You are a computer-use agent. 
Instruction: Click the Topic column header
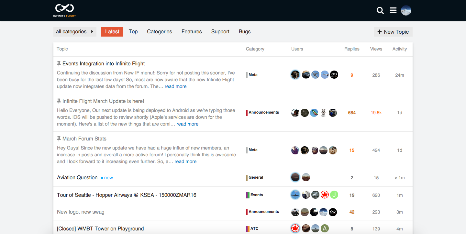tap(62, 49)
